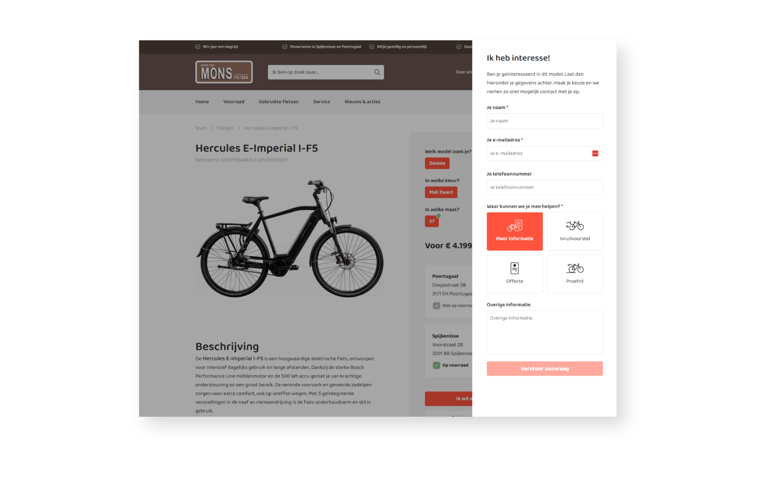Open the Service menu item

tap(321, 102)
